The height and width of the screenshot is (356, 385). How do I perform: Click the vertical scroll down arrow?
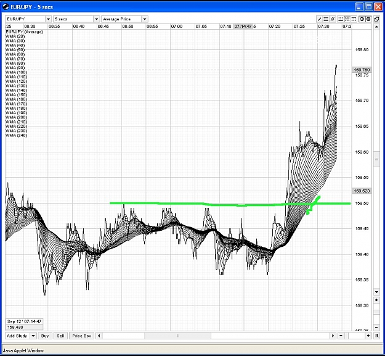[376, 292]
